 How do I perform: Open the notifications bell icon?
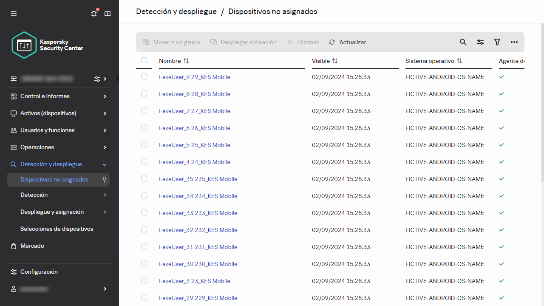coord(94,14)
